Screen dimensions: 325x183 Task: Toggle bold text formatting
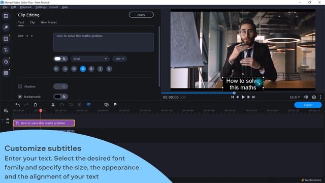(91, 69)
